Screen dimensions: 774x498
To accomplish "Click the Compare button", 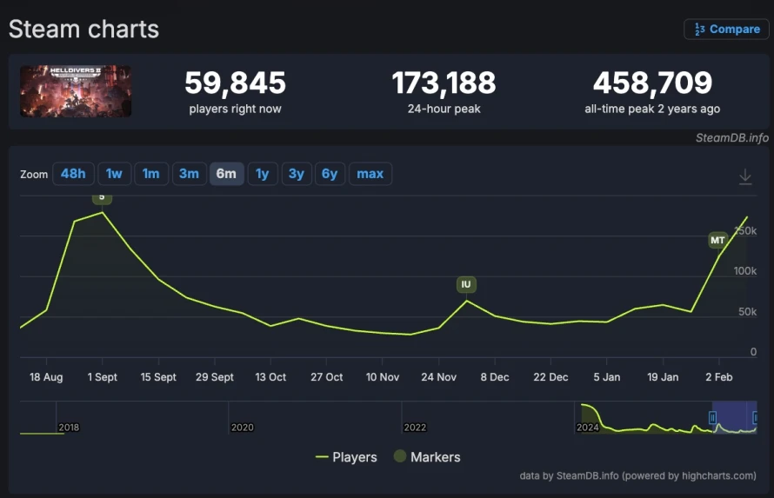I will (x=726, y=29).
